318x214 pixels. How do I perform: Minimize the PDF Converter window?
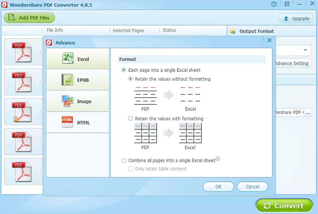click(x=299, y=4)
